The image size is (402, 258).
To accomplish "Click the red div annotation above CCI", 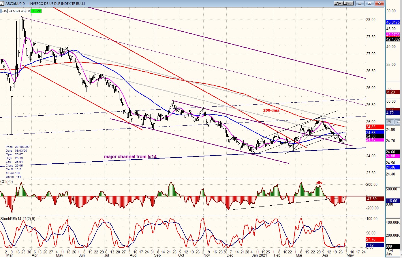I will pyautogui.click(x=319, y=183).
